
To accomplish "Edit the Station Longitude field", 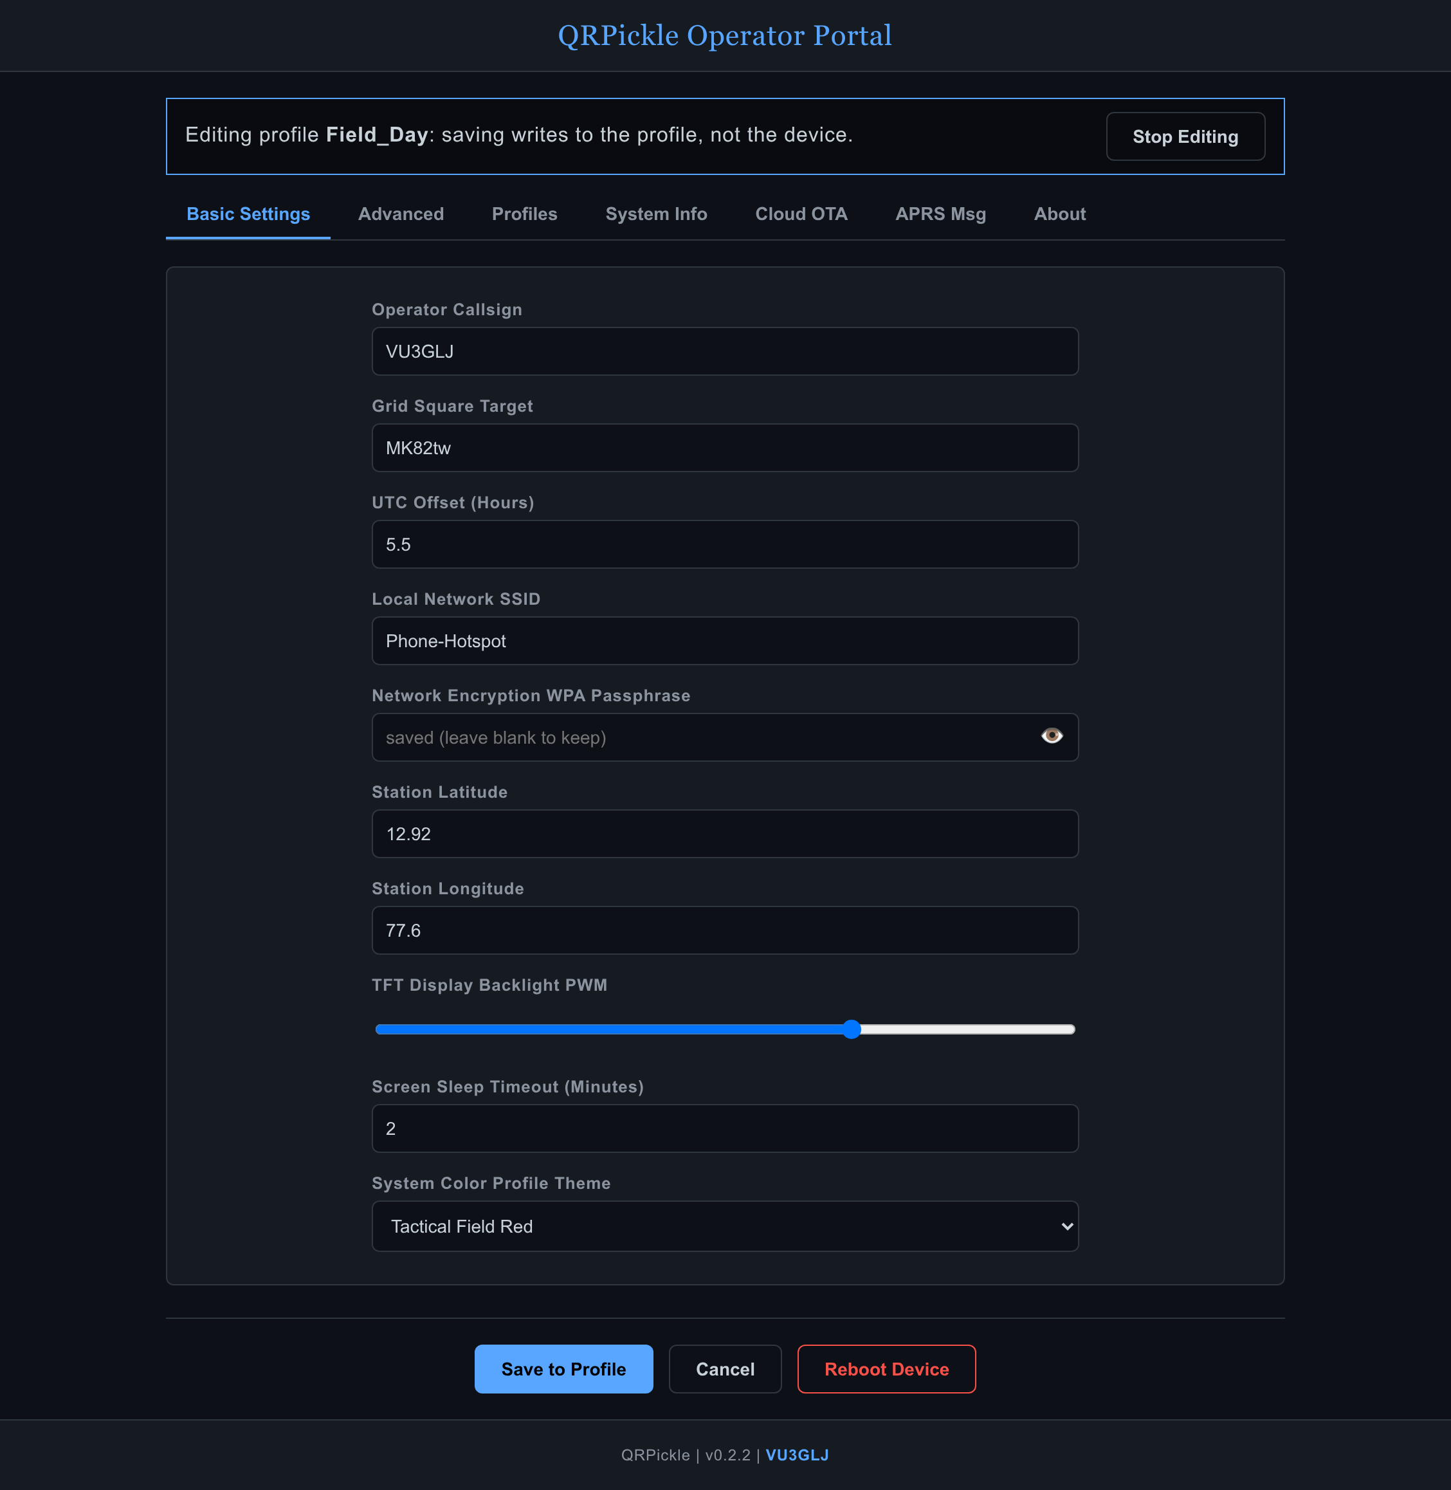I will pos(725,930).
